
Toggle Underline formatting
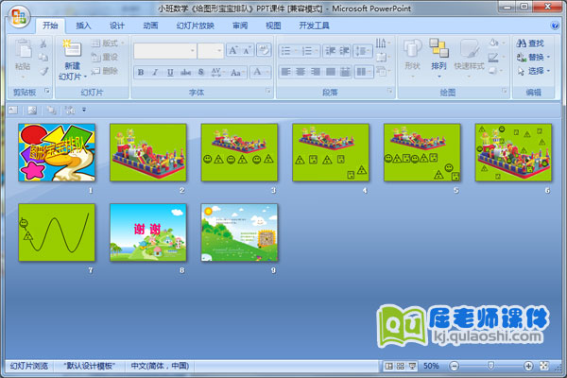(x=170, y=73)
